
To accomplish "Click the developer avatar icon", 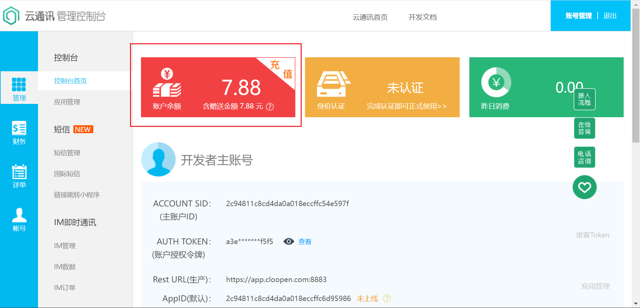I will [x=158, y=159].
